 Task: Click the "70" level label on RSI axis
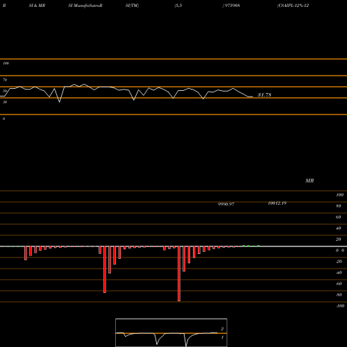tap(5, 80)
